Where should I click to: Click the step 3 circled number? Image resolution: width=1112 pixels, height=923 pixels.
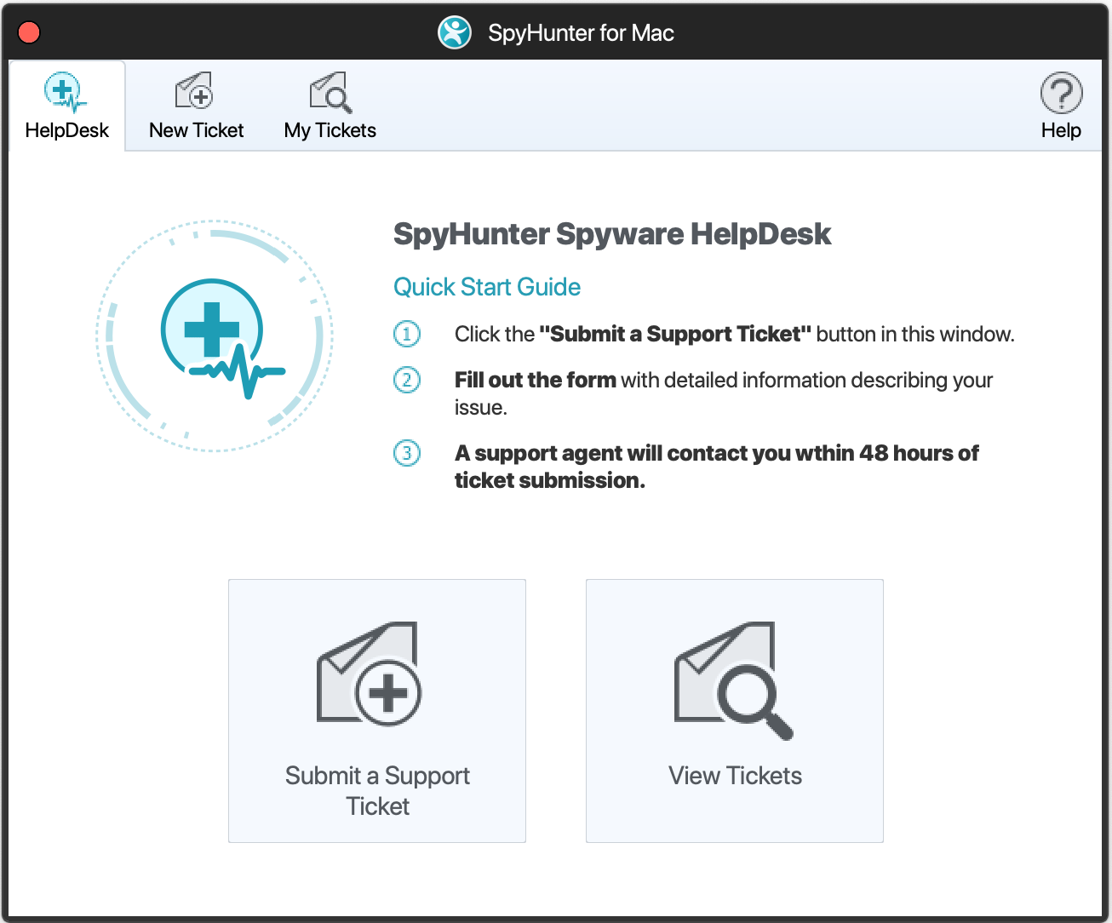tap(407, 453)
